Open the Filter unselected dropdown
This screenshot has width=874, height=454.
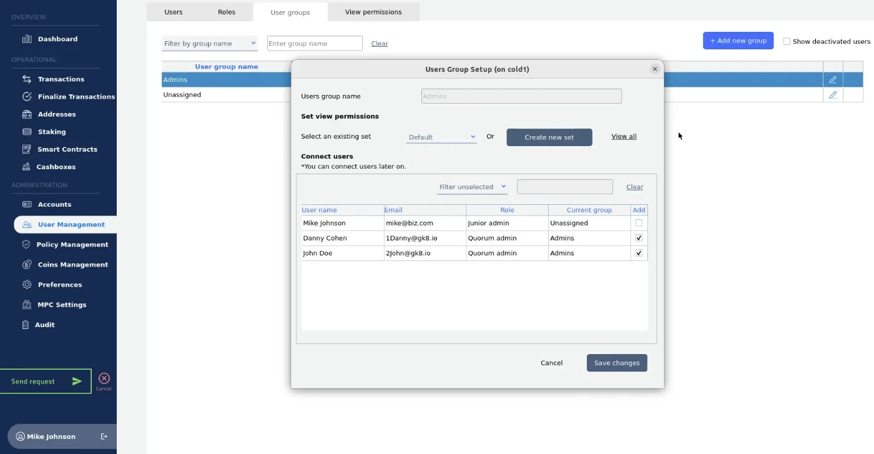tap(472, 187)
